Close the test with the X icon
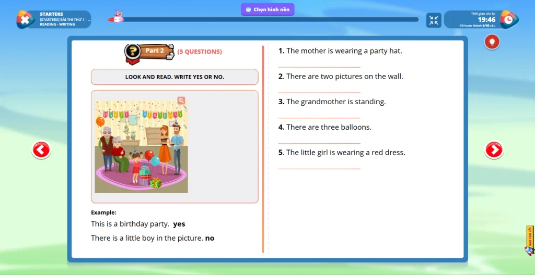Image resolution: width=535 pixels, height=275 pixels. (x=25, y=19)
